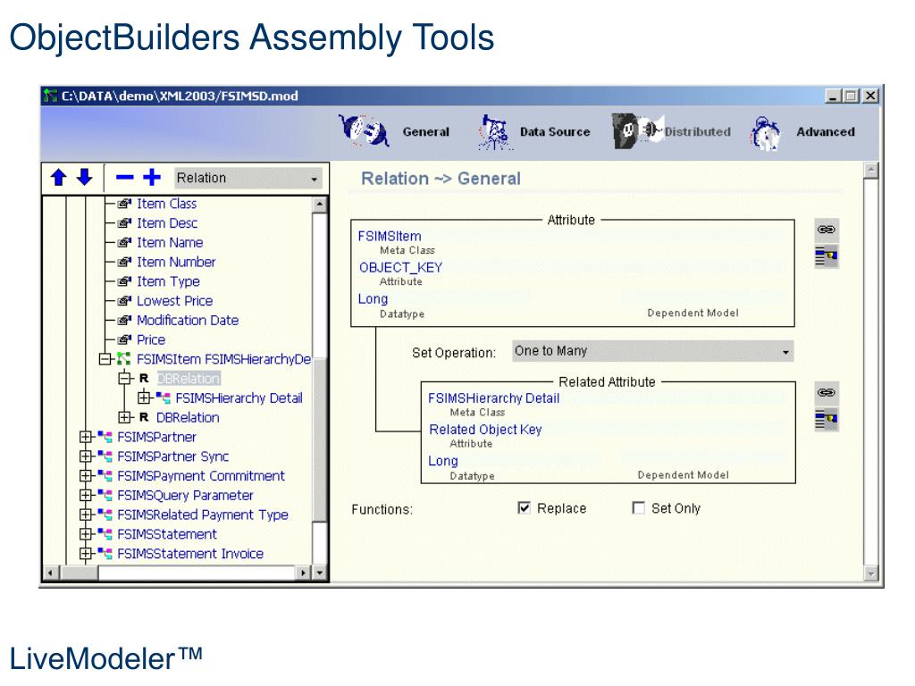Expand the FSIMSStatement Invoice node
The height and width of the screenshot is (686, 915).
(x=85, y=554)
